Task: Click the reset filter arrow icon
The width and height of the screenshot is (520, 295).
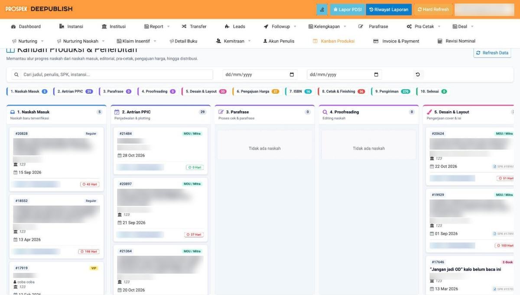Action: point(418,74)
